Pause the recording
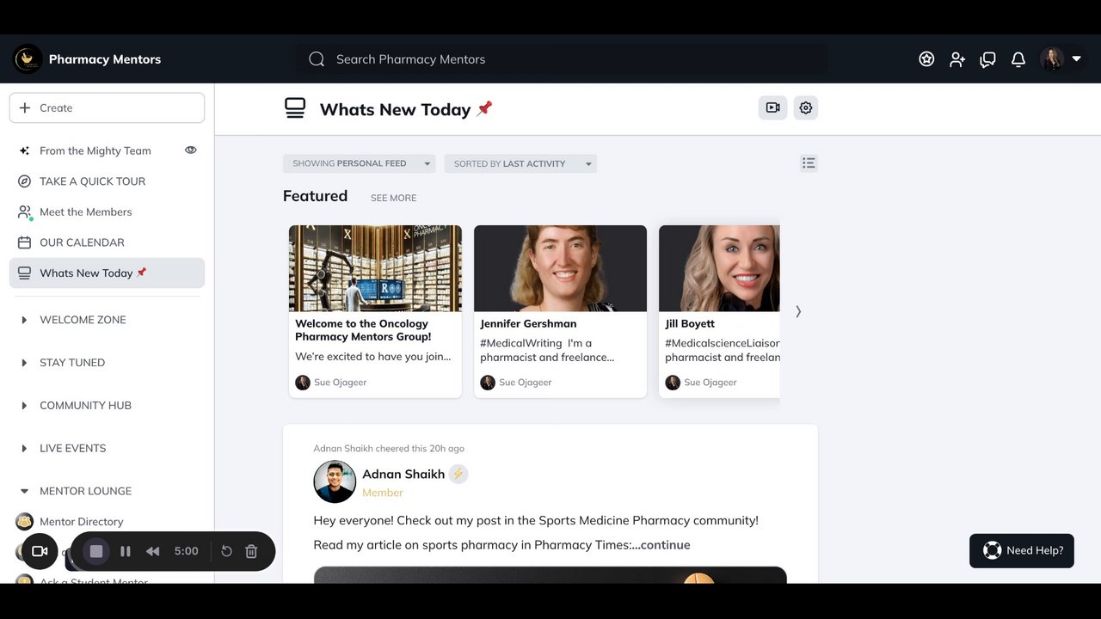1101x619 pixels. pos(126,551)
